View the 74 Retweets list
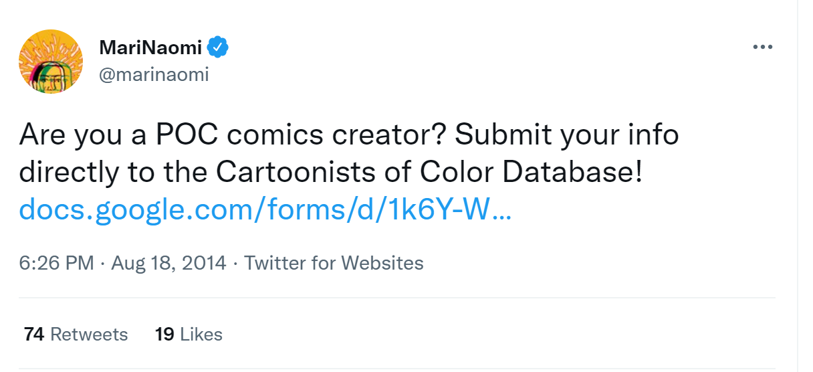 click(x=76, y=334)
